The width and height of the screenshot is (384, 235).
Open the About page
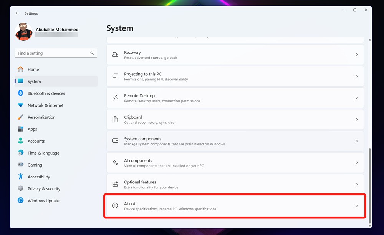[235, 206]
